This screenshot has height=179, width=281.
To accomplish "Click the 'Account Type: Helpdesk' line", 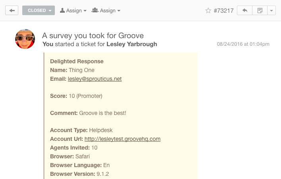I will point(81,130).
